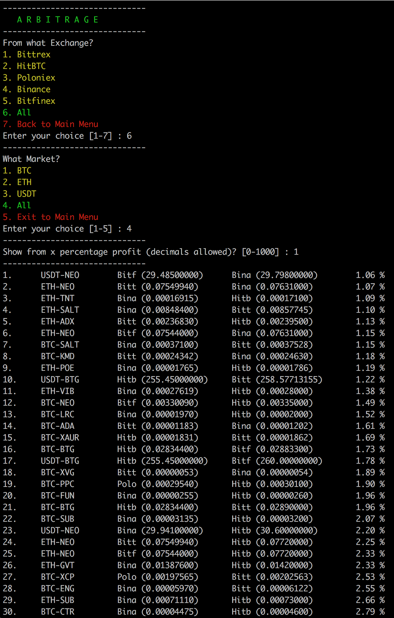Screen dimensions: 394x618
Task: Click the green '6. All' exchange option
Action: pos(17,113)
